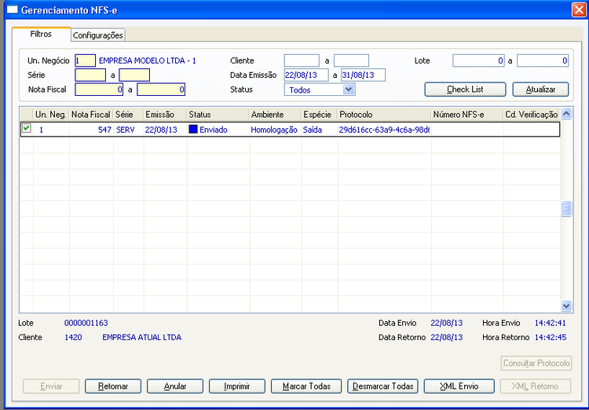This screenshot has height=410, width=589.
Task: Click the EMPRESA MODELO LTDA - 1 text
Action: click(148, 60)
